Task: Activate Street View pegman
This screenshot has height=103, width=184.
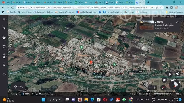Action: pyautogui.click(x=170, y=74)
